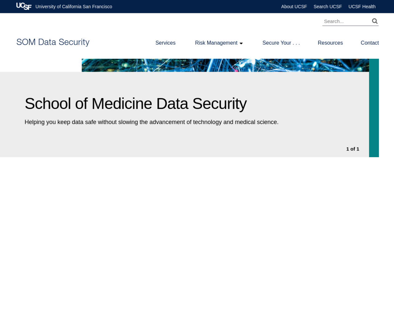Viewport: 394px width, 315px height.
Task: Open the Risk Management menu
Action: pyautogui.click(x=216, y=43)
